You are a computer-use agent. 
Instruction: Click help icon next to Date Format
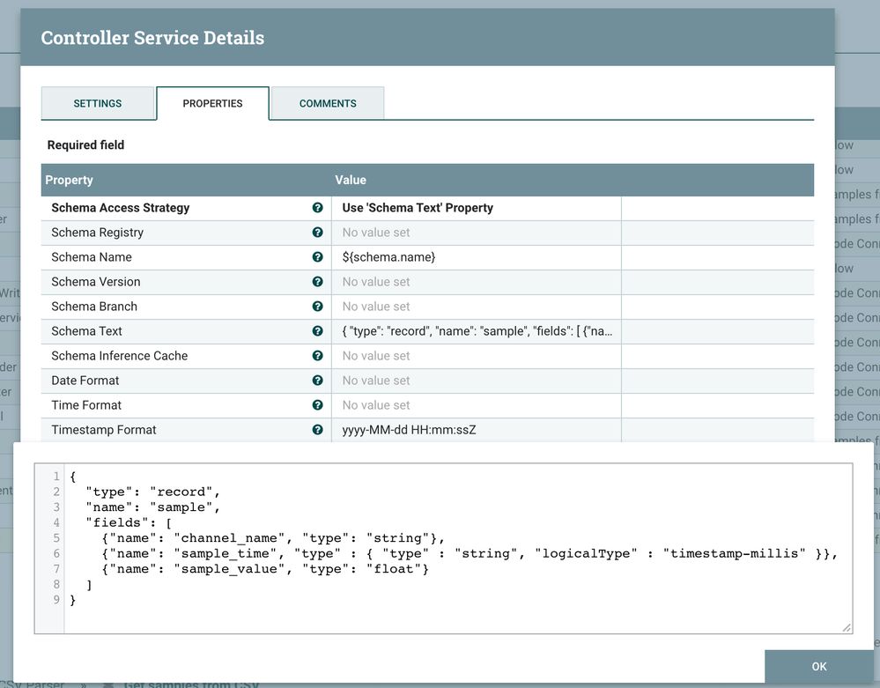pos(317,381)
